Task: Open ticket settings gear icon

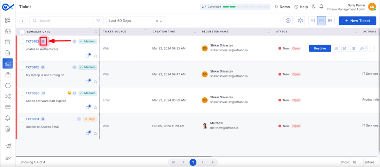Action: [301, 21]
